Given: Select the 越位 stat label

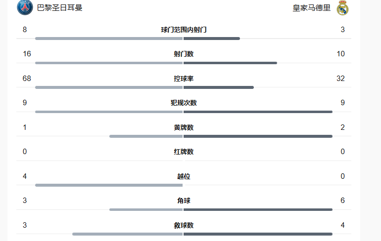Looking at the screenshot, I should [x=184, y=176].
